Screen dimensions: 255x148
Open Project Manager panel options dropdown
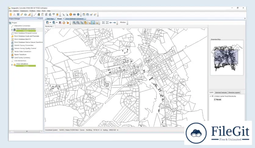coord(38,19)
